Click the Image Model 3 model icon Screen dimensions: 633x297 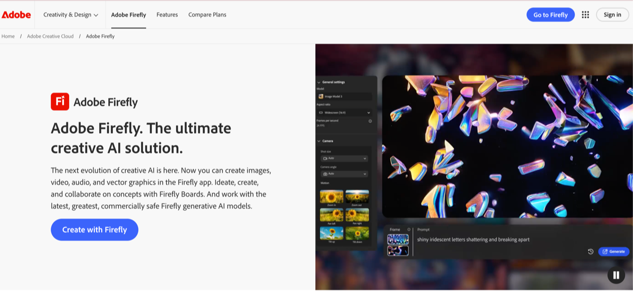321,96
